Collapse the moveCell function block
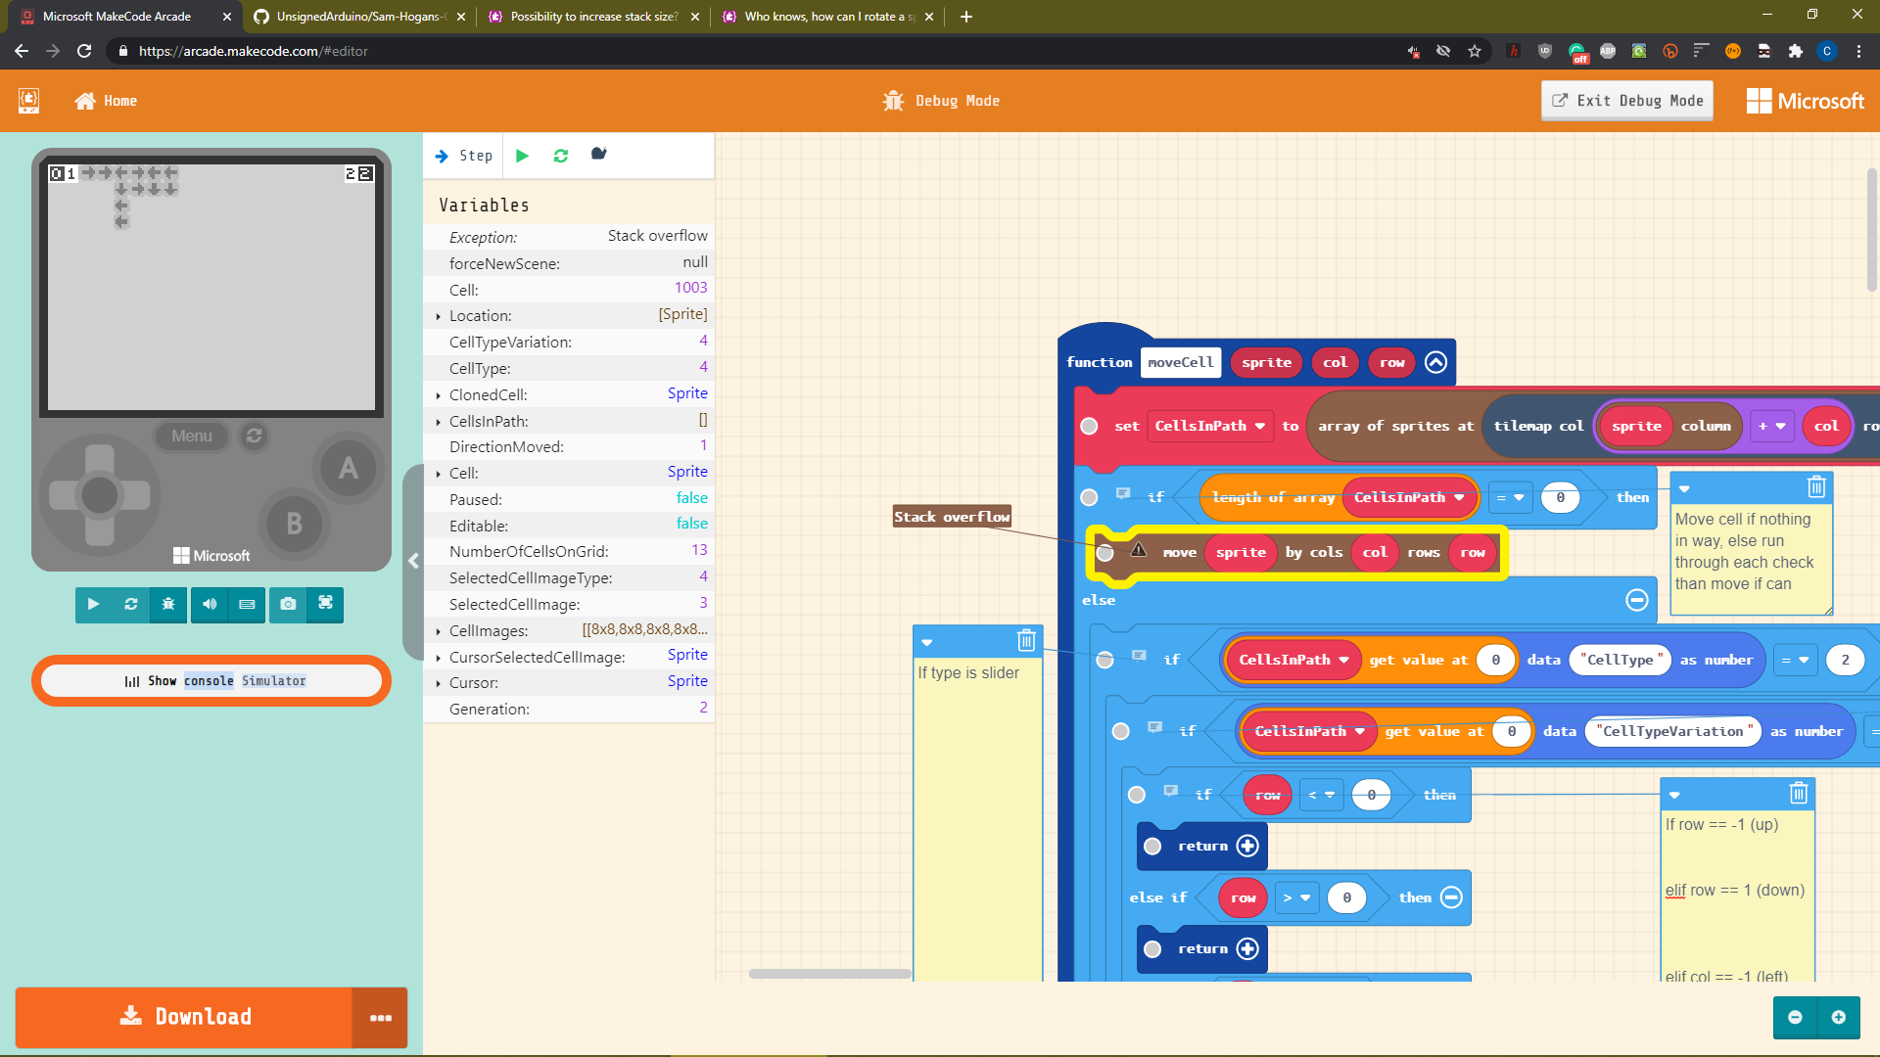Screen dimensions: 1880x1057 (x=1435, y=362)
